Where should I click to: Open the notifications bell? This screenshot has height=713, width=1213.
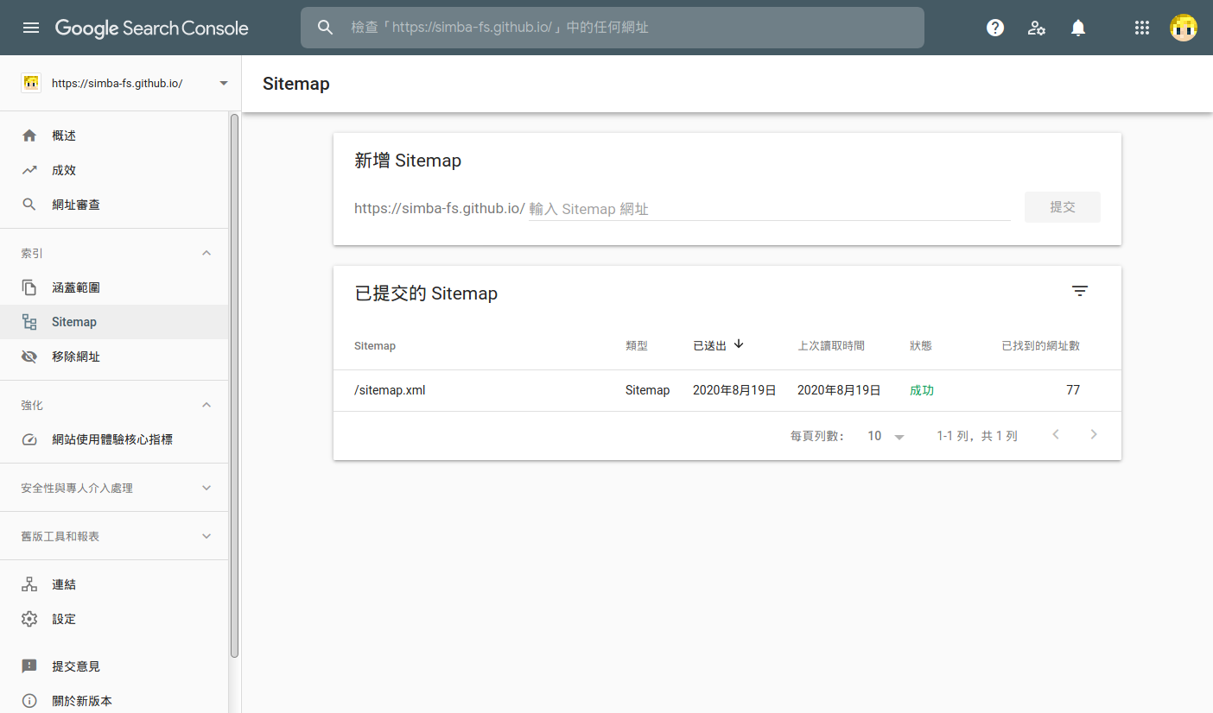(1078, 28)
